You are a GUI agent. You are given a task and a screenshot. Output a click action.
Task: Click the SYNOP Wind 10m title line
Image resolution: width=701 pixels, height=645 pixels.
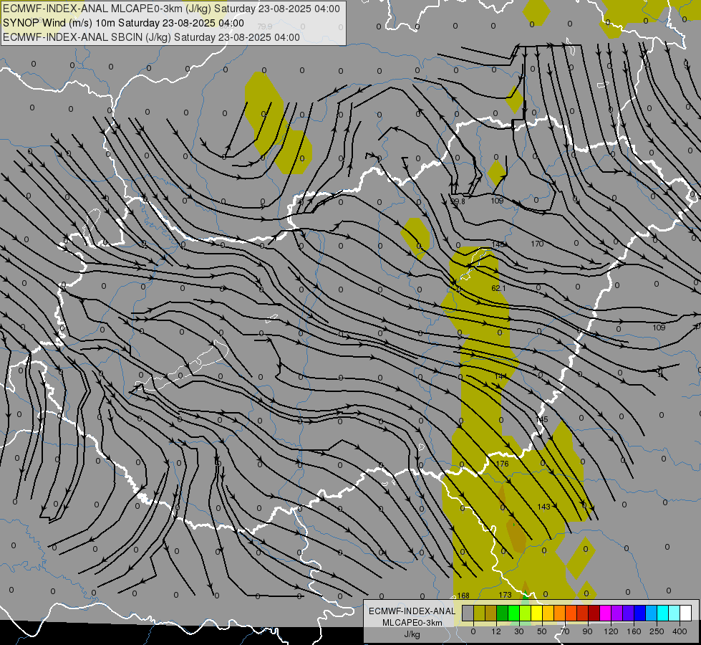(x=123, y=23)
